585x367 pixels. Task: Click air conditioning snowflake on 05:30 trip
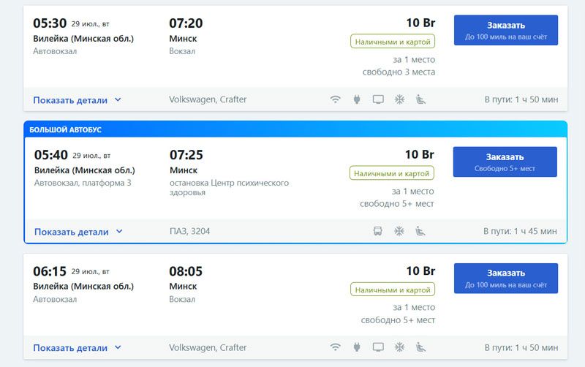pyautogui.click(x=399, y=99)
